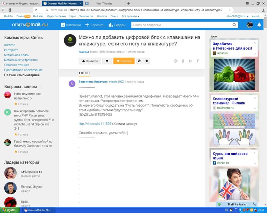Viewport: 267px width, 213px height.
Task: Open the Лидеры page
Action: tap(117, 25)
